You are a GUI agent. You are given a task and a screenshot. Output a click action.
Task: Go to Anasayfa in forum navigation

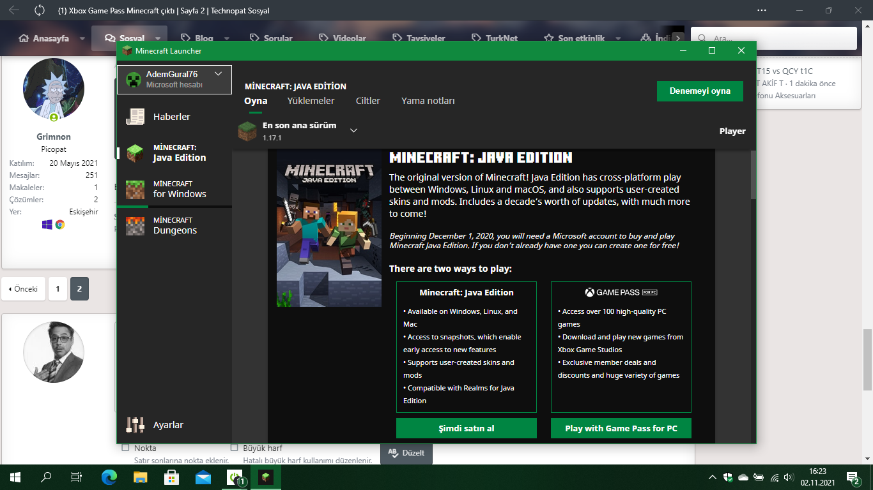click(44, 38)
